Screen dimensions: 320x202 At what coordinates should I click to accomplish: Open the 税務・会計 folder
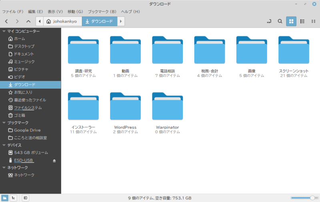210,52
